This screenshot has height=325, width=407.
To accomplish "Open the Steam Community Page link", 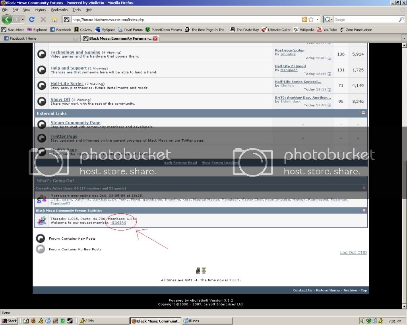I will pos(75,122).
